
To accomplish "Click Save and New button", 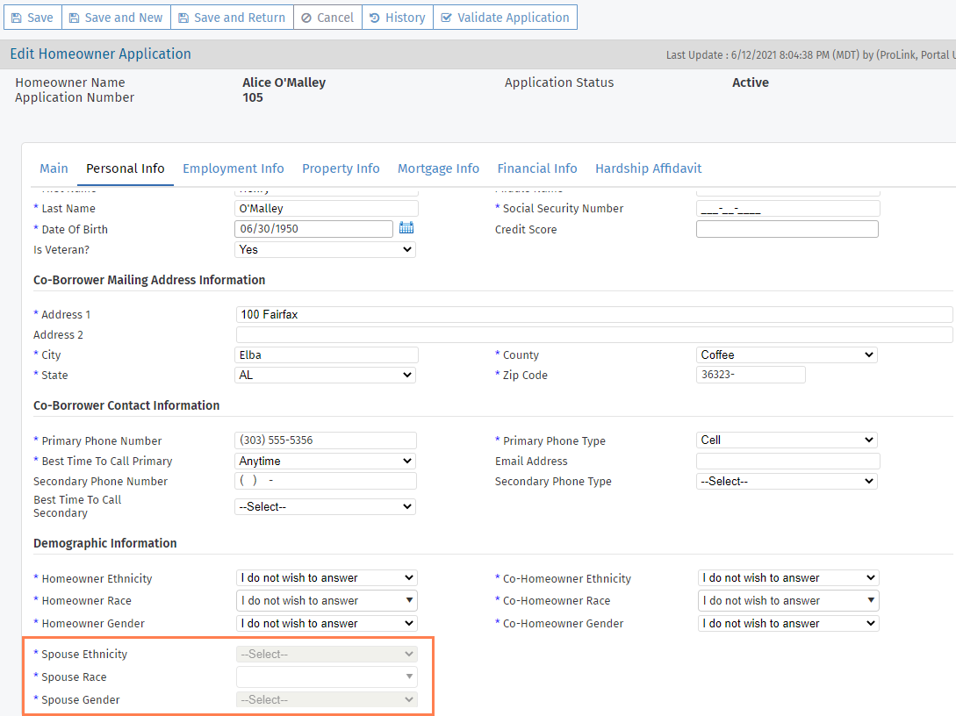I will (x=116, y=18).
